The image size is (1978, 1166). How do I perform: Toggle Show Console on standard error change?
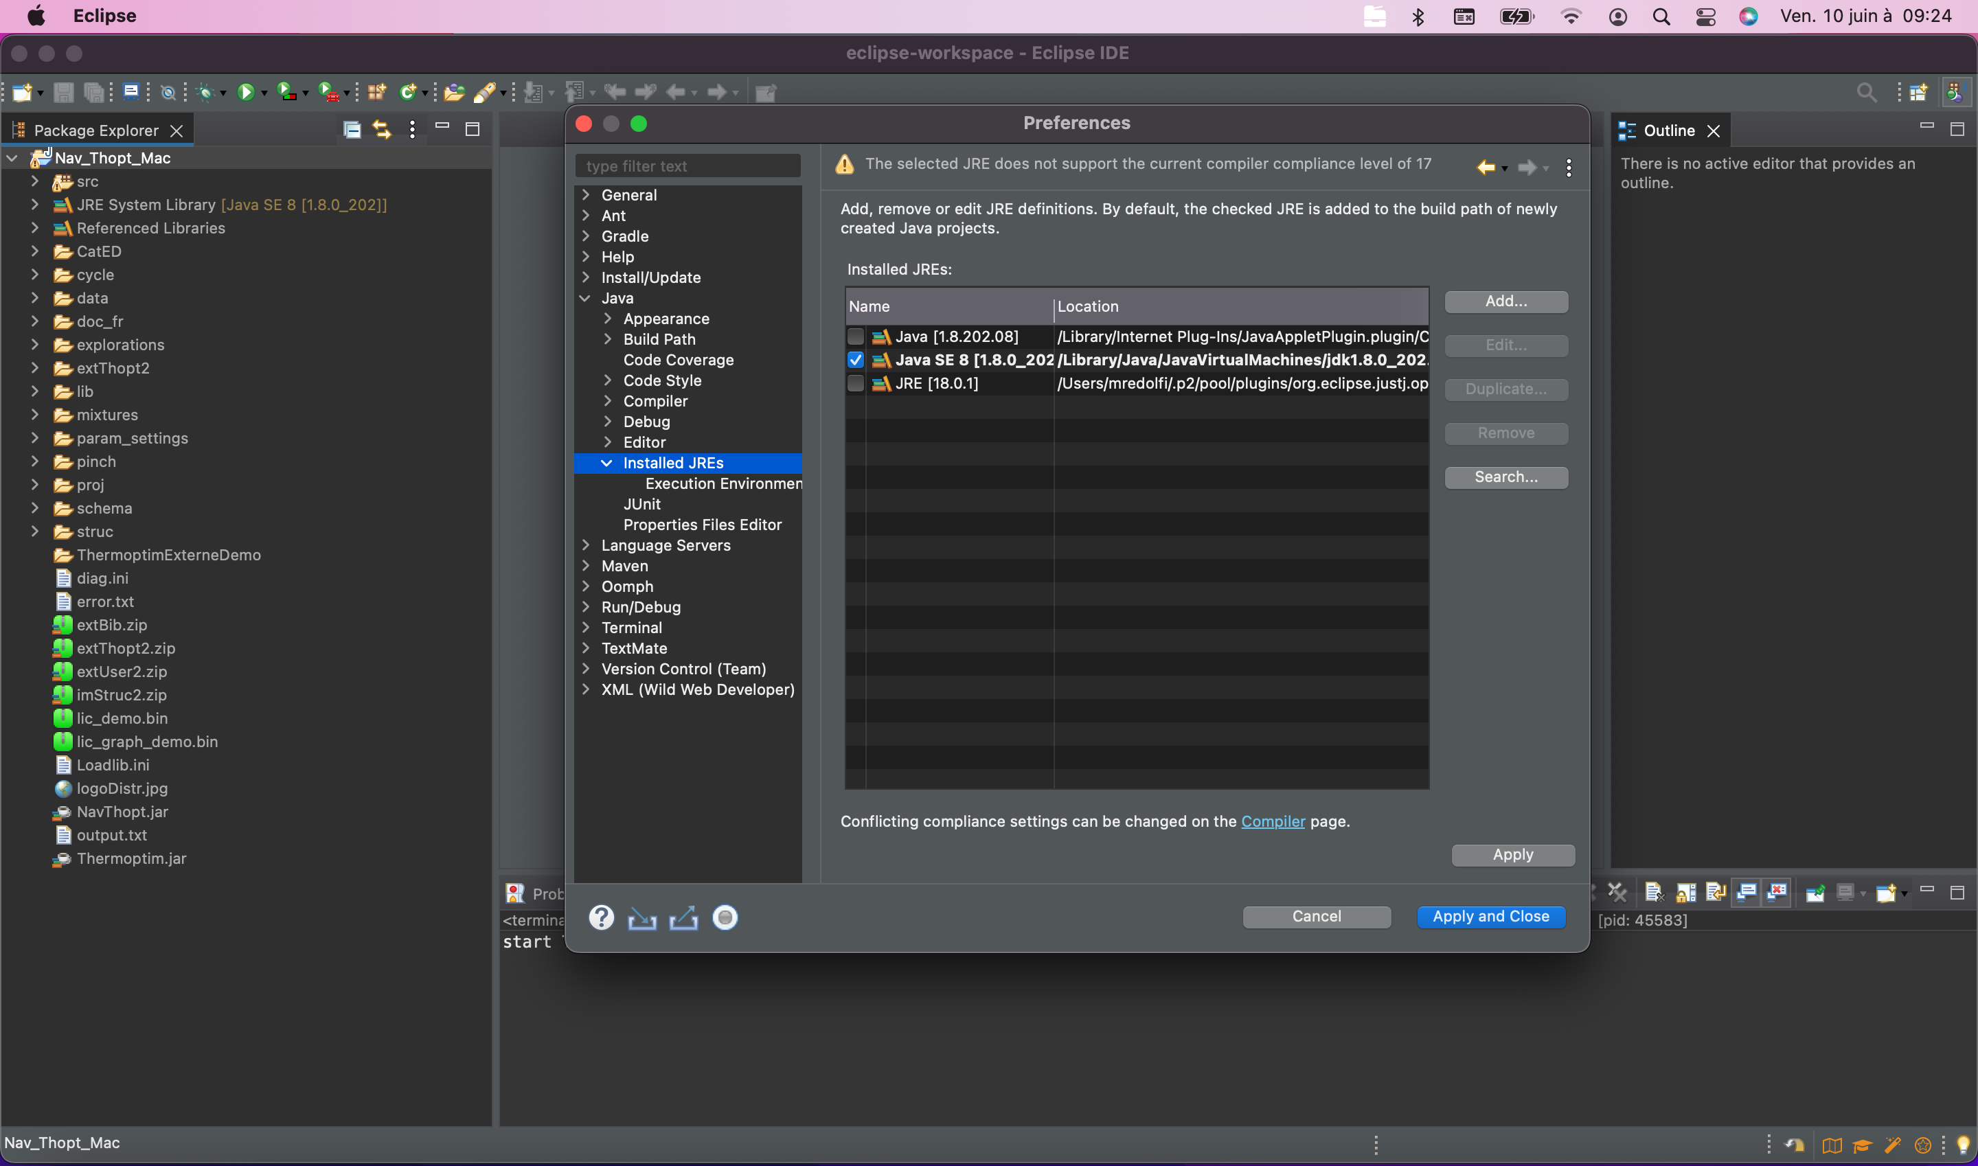coord(1777,892)
